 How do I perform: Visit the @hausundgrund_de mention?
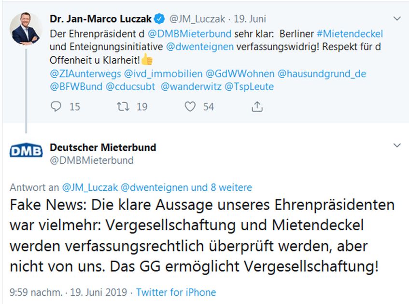[x=322, y=74]
